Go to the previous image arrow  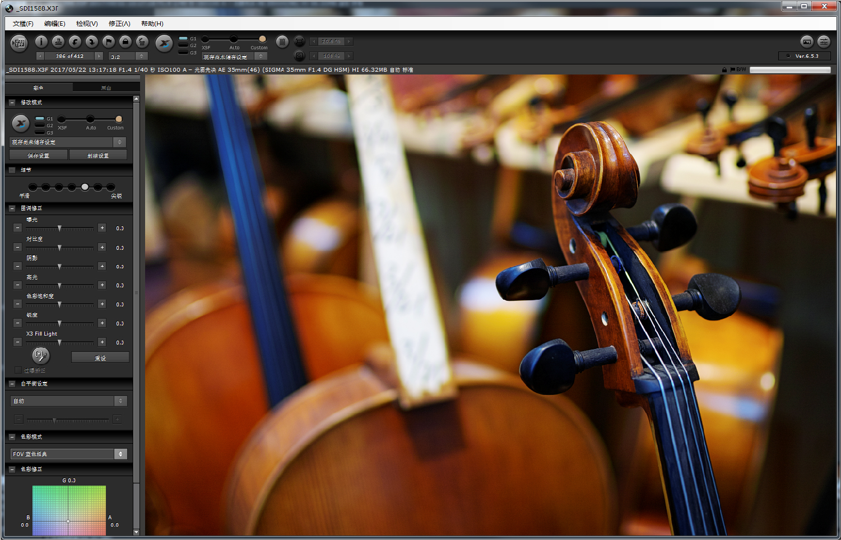point(40,56)
